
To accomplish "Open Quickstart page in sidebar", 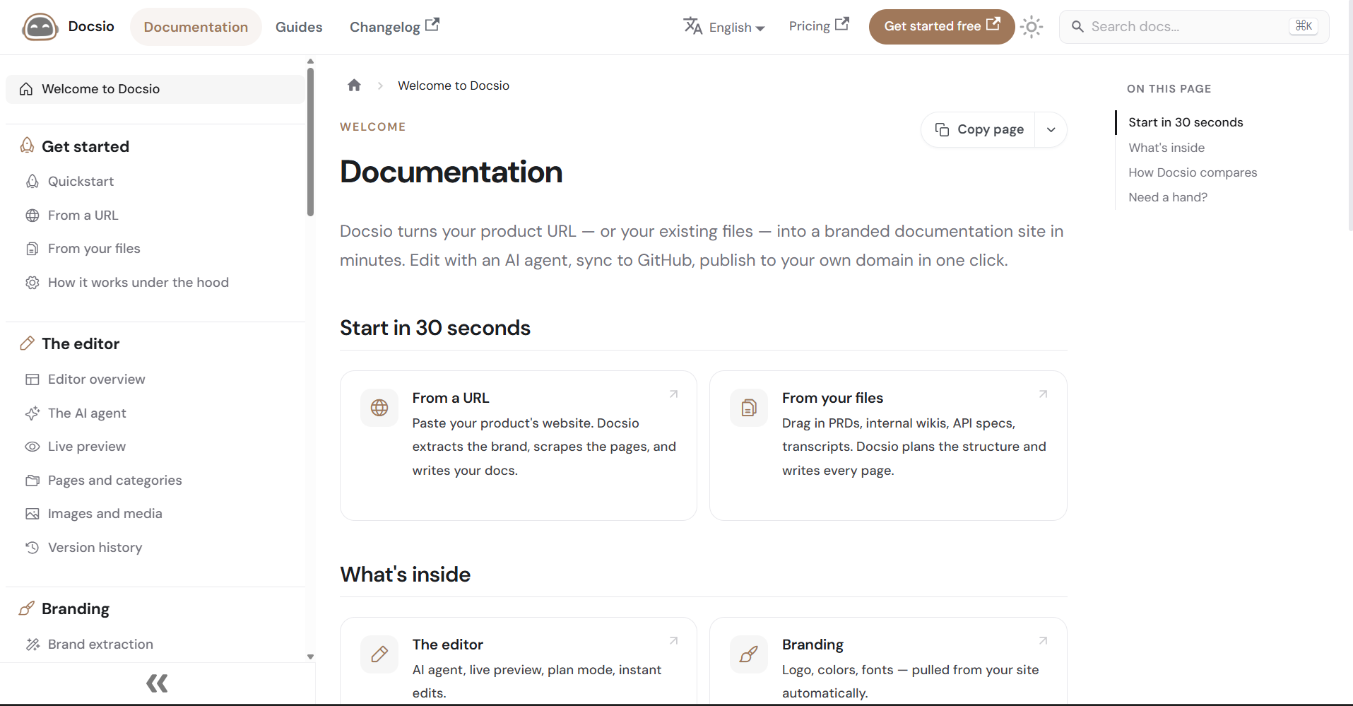I will (81, 182).
